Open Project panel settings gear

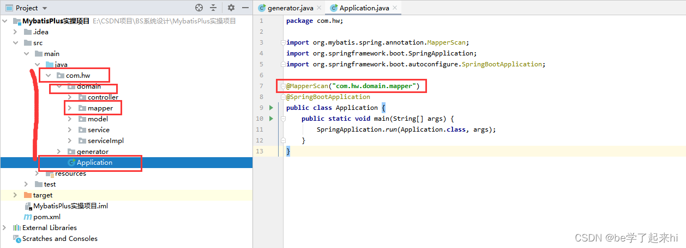coord(231,8)
